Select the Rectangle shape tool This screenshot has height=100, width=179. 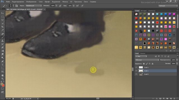pyautogui.click(x=3, y=72)
